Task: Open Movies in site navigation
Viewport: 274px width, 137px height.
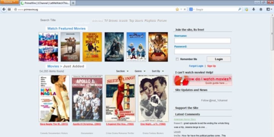Action: 97,21
